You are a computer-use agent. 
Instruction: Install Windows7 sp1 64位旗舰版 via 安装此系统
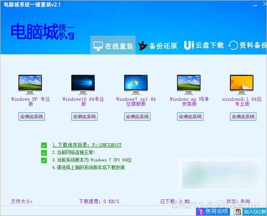tap(137, 117)
